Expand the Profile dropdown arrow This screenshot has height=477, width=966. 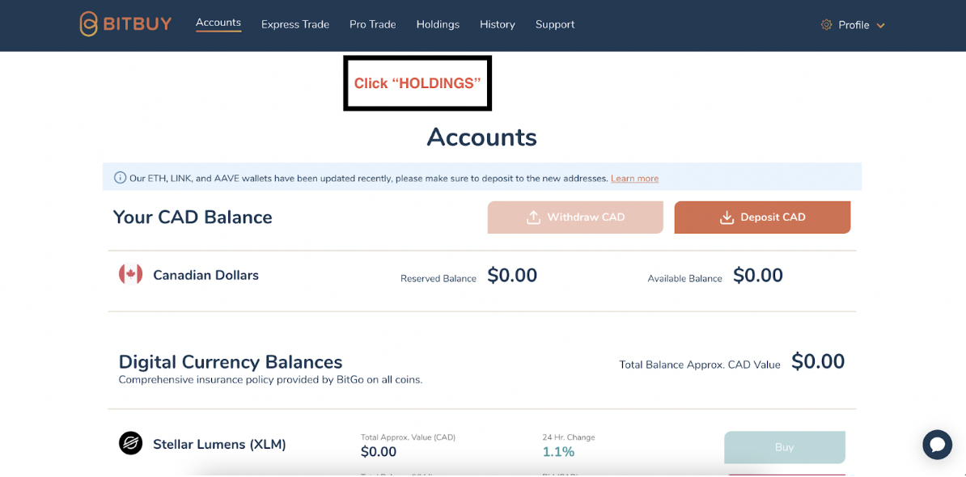tap(881, 26)
